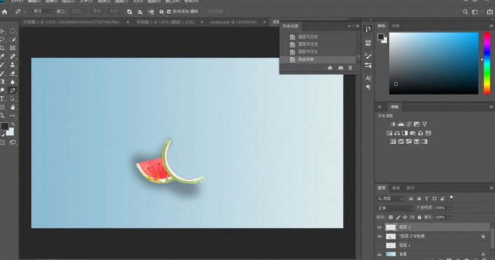Select the Pen tool in toolbox
Viewport: 495px width, 260px height.
tap(13, 91)
